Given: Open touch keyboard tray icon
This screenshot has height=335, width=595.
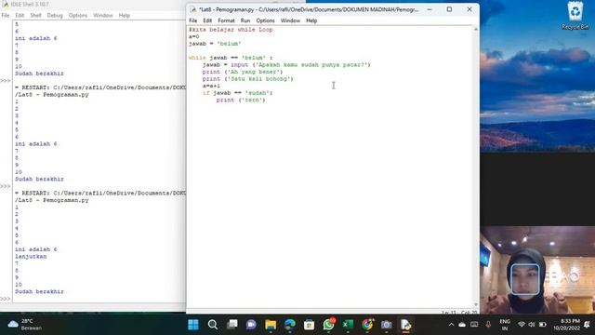Looking at the screenshot, I should [x=474, y=325].
